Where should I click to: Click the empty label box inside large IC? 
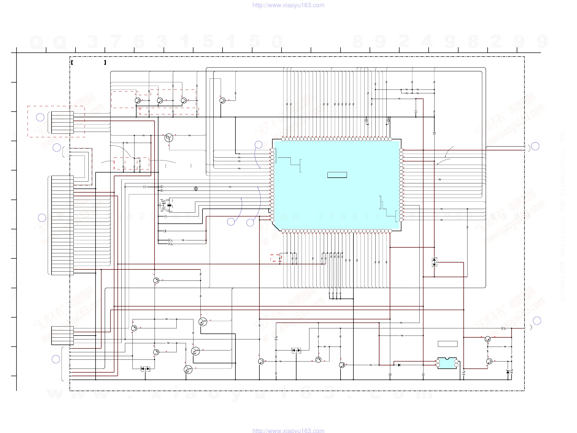[x=337, y=175]
